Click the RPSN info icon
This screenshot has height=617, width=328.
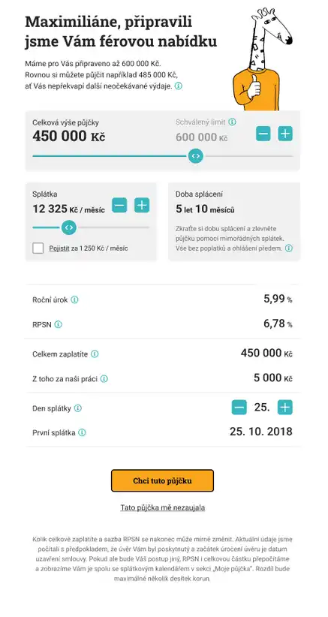(59, 324)
